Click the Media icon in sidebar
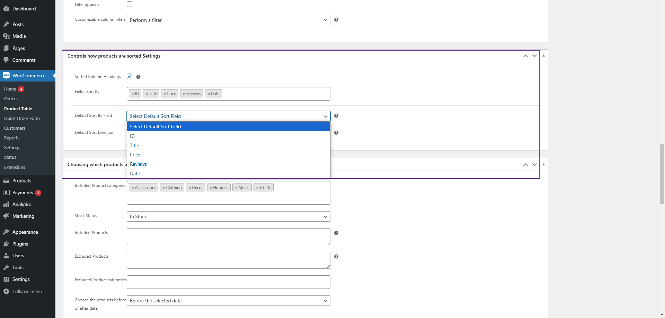The height and width of the screenshot is (318, 665). pos(6,36)
